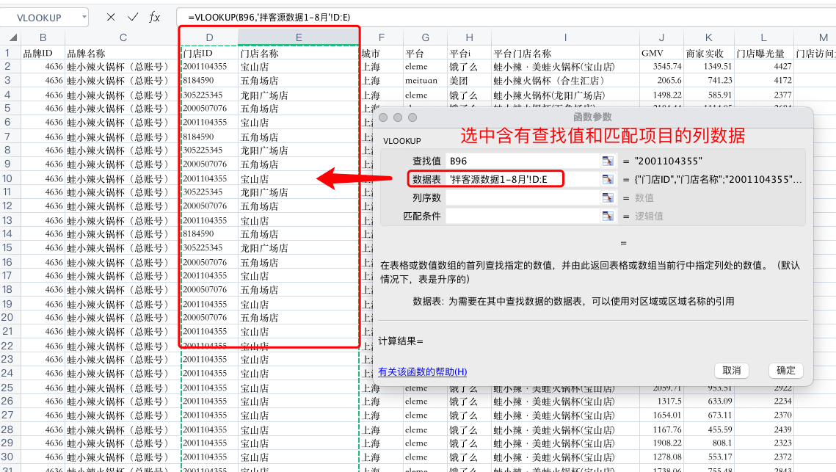
Task: Open the Name Box dropdown arrow
Action: 84,17
